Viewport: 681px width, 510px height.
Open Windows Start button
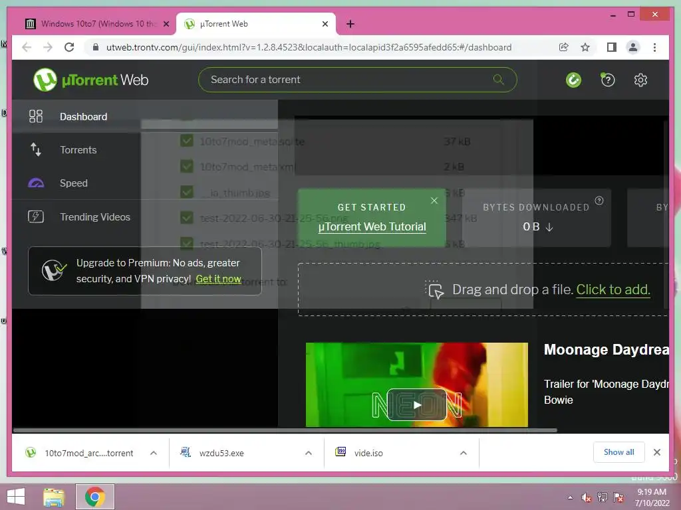[16, 497]
